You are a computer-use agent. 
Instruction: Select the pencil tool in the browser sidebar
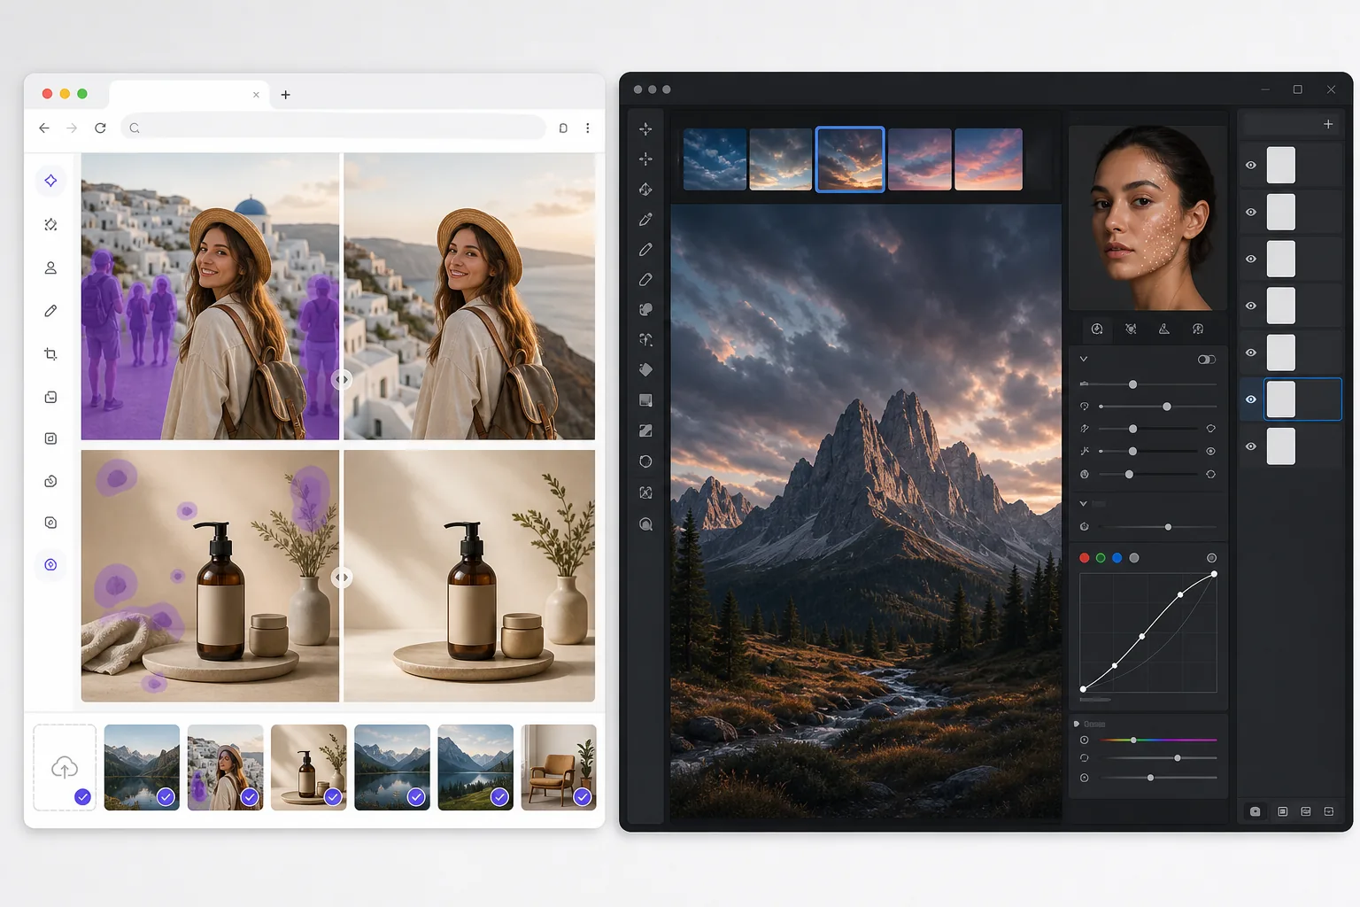point(50,311)
